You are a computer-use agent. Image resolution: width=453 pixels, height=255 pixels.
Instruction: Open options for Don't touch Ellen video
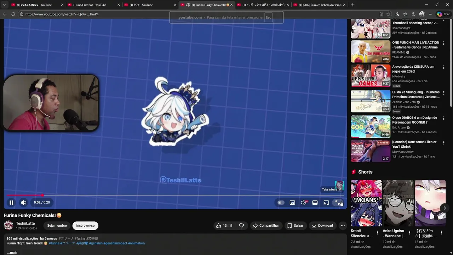[444, 143]
